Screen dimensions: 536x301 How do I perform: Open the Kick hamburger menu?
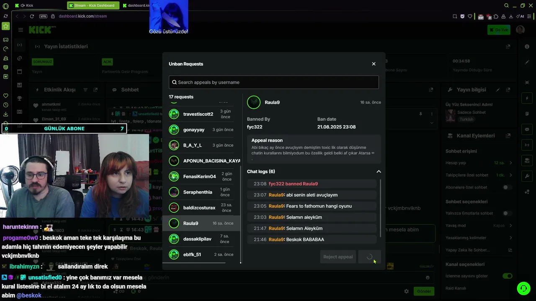point(21,30)
